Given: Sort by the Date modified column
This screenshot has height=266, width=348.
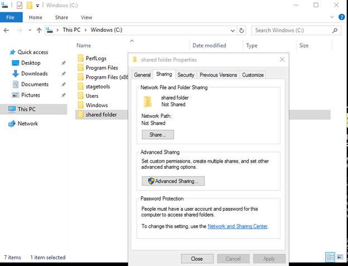Looking at the screenshot, I should click(x=209, y=45).
